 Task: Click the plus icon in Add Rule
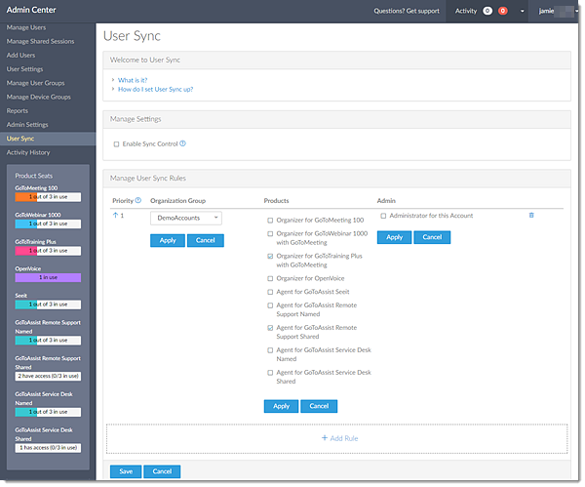tap(325, 437)
